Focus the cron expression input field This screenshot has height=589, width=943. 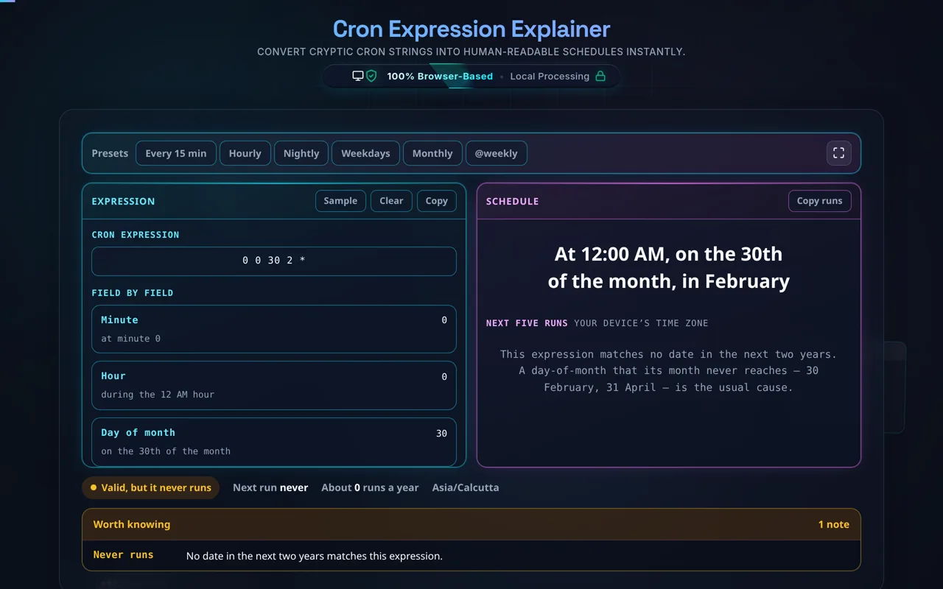click(274, 261)
